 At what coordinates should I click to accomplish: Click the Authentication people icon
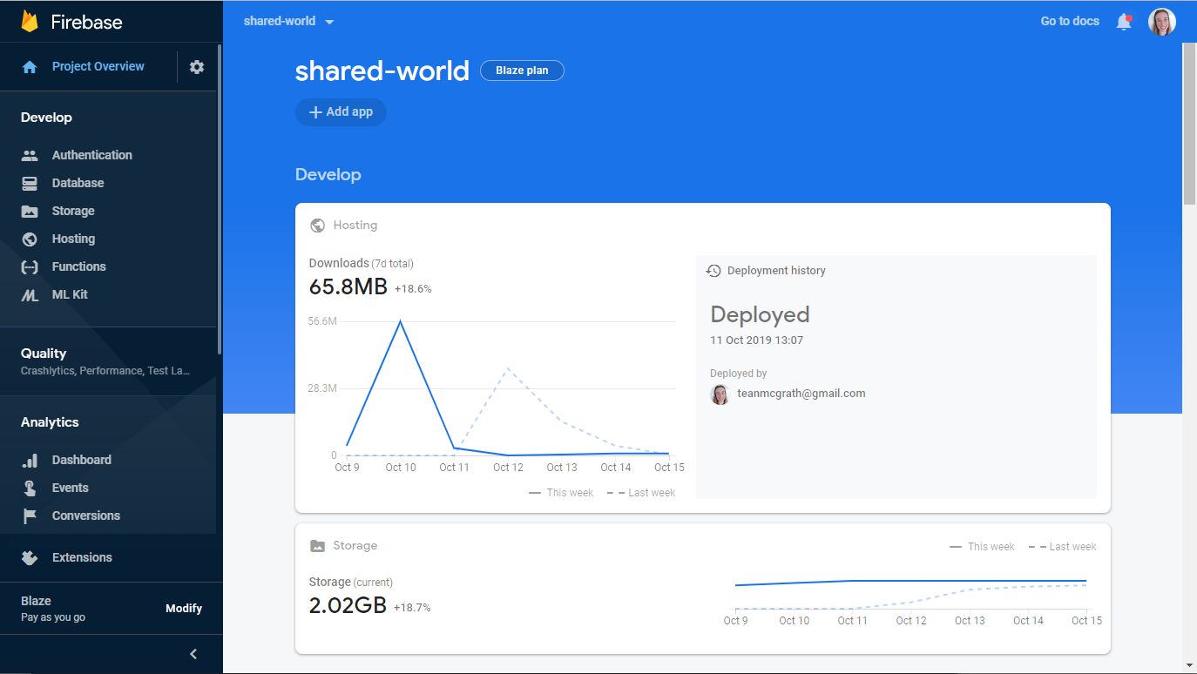(x=30, y=155)
